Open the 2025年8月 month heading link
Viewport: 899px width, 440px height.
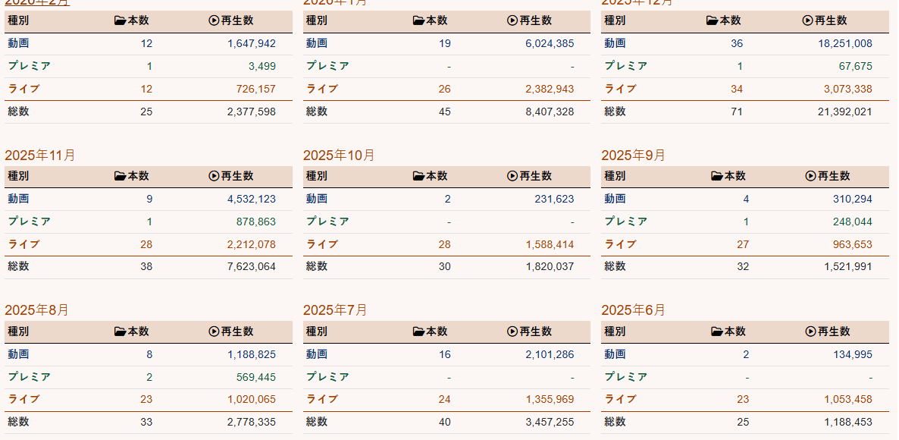36,310
